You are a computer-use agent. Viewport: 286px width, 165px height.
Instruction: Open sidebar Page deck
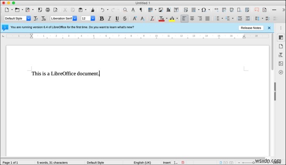click(x=281, y=46)
